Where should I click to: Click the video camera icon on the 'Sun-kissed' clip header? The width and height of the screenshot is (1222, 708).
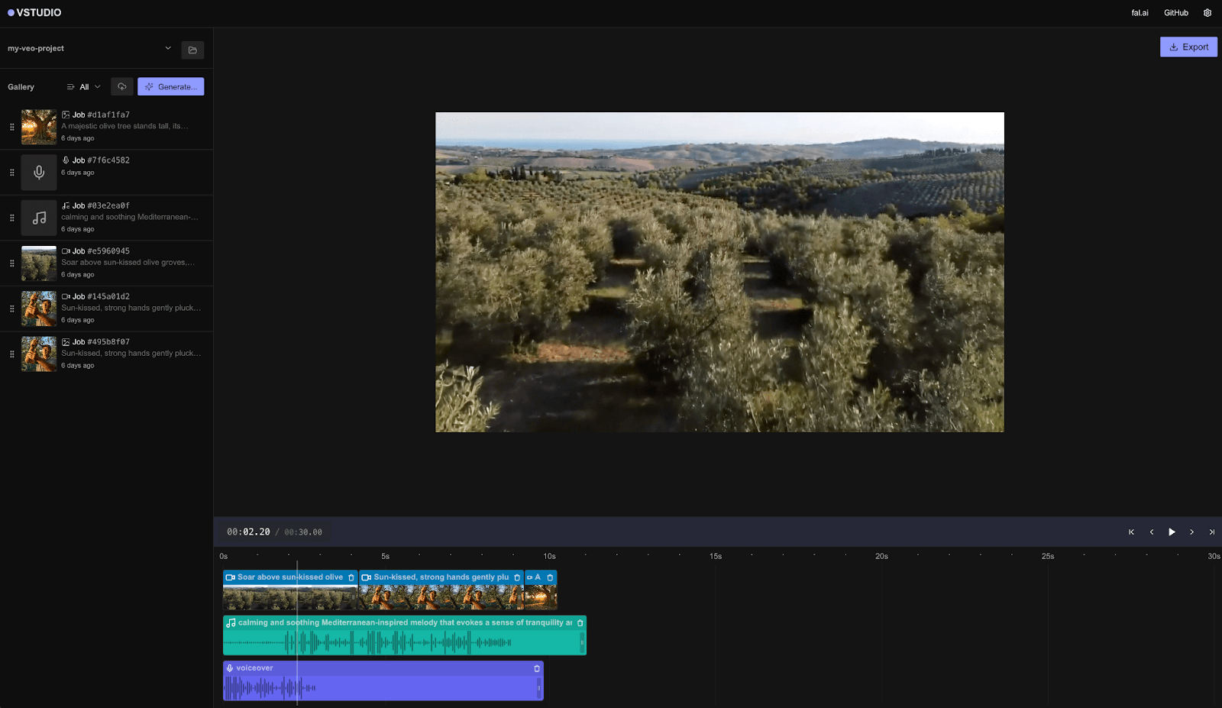[365, 577]
